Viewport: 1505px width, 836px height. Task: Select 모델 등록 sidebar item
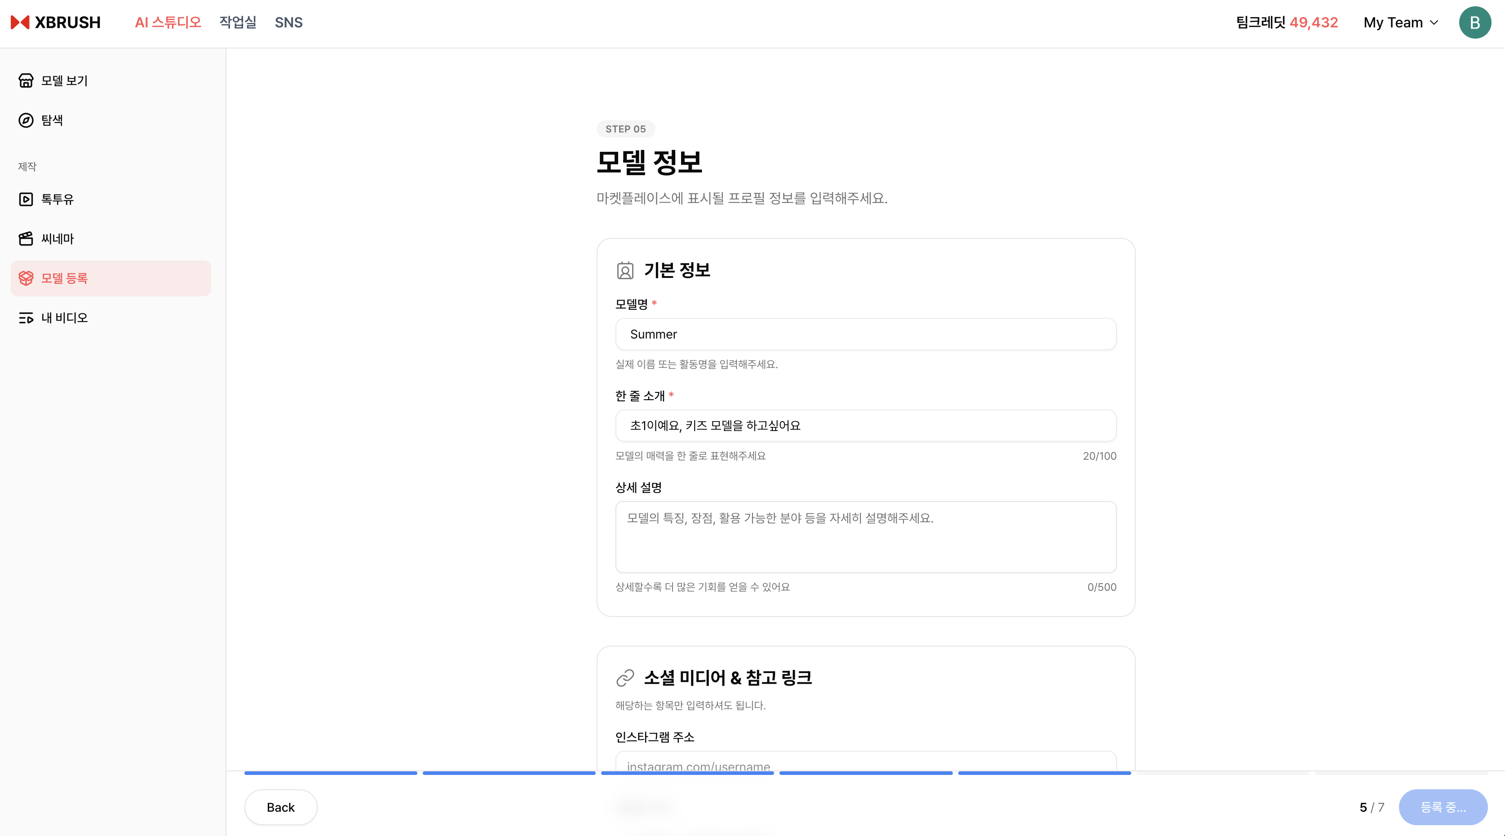pyautogui.click(x=111, y=278)
